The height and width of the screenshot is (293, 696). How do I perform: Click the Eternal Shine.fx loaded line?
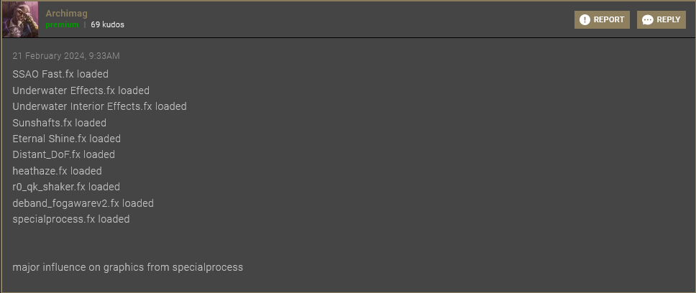pos(67,139)
